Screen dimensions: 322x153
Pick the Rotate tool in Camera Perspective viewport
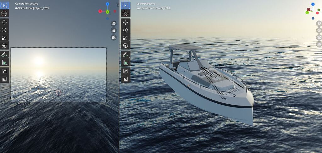(4, 30)
